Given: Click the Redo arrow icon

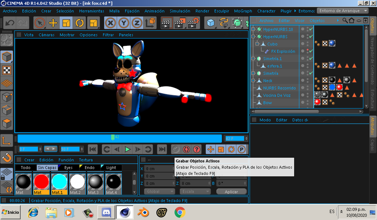Looking at the screenshot, I should click(x=22, y=23).
